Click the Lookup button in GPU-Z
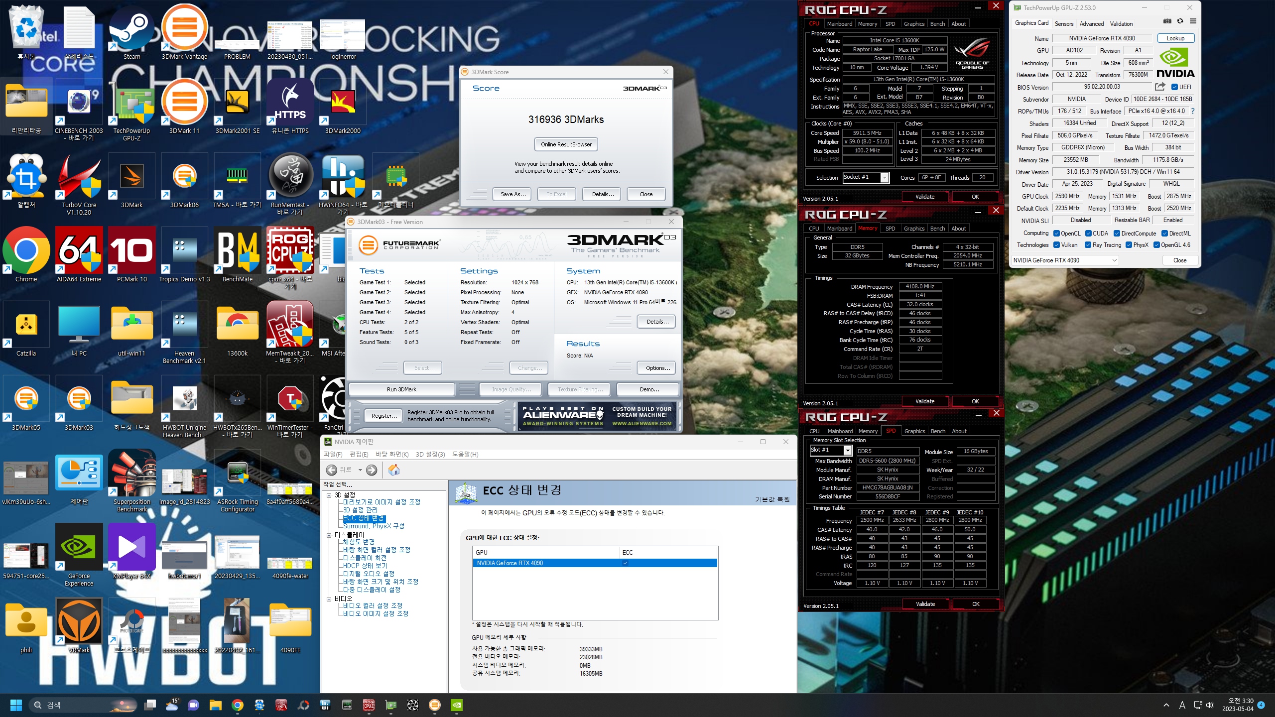Image resolution: width=1275 pixels, height=717 pixels. coord(1175,38)
